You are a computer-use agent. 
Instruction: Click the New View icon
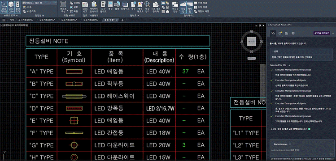[x=24, y=7]
